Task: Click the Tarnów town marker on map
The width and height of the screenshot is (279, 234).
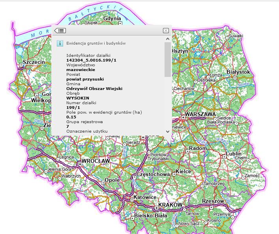Action: click(184, 210)
